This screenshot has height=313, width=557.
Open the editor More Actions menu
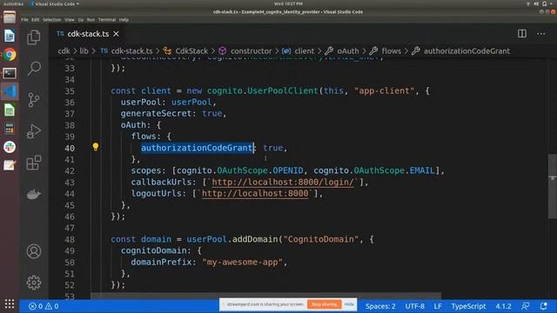coord(540,34)
